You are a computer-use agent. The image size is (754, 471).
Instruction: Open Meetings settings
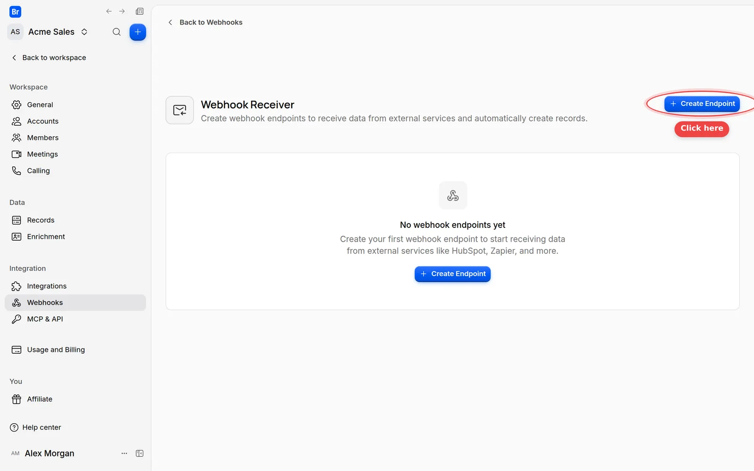(x=75, y=154)
